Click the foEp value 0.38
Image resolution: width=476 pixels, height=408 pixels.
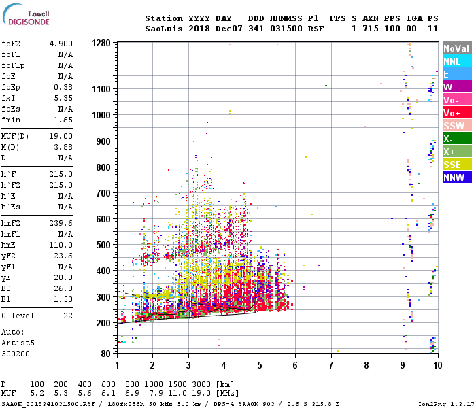point(63,87)
